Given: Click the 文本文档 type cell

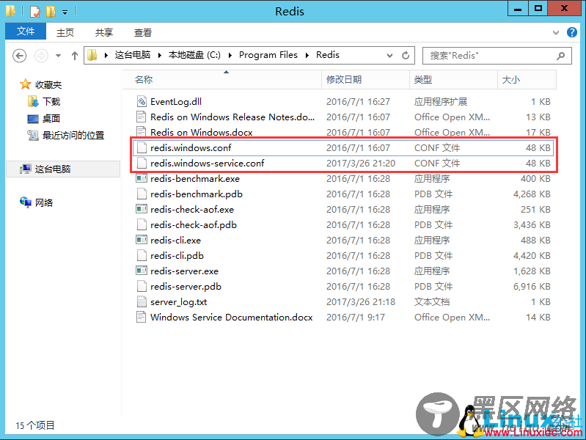Looking at the screenshot, I should click(432, 301).
